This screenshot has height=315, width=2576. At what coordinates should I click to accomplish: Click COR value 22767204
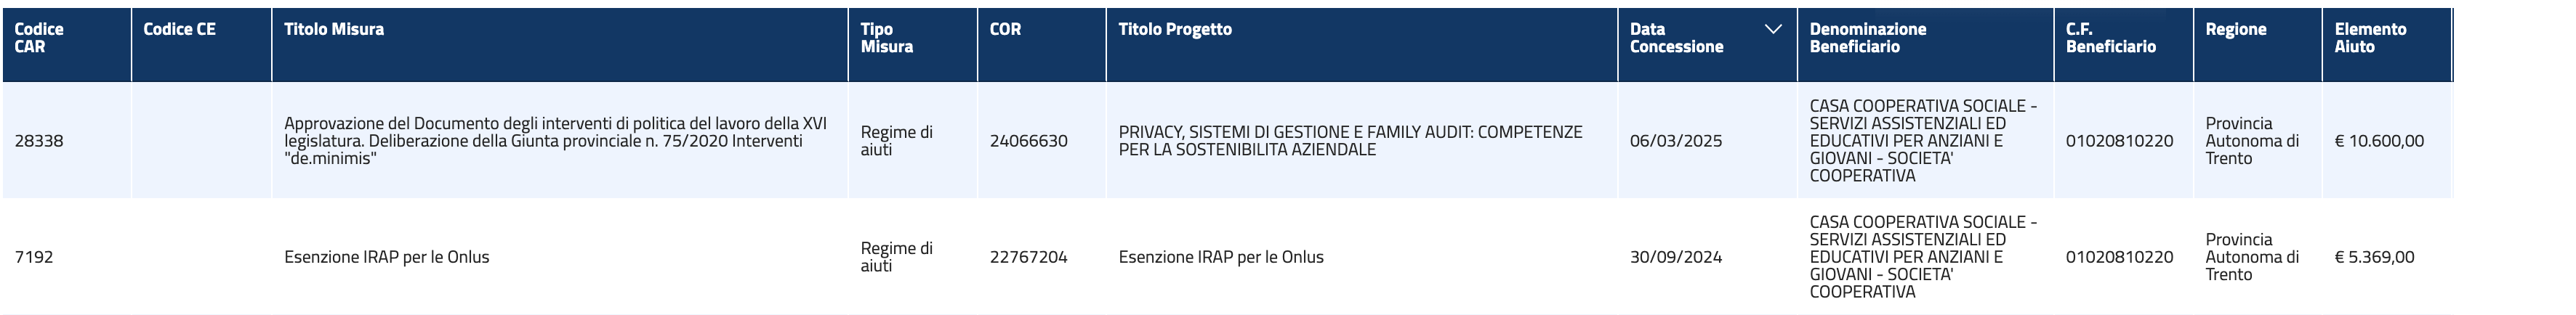click(x=1028, y=257)
